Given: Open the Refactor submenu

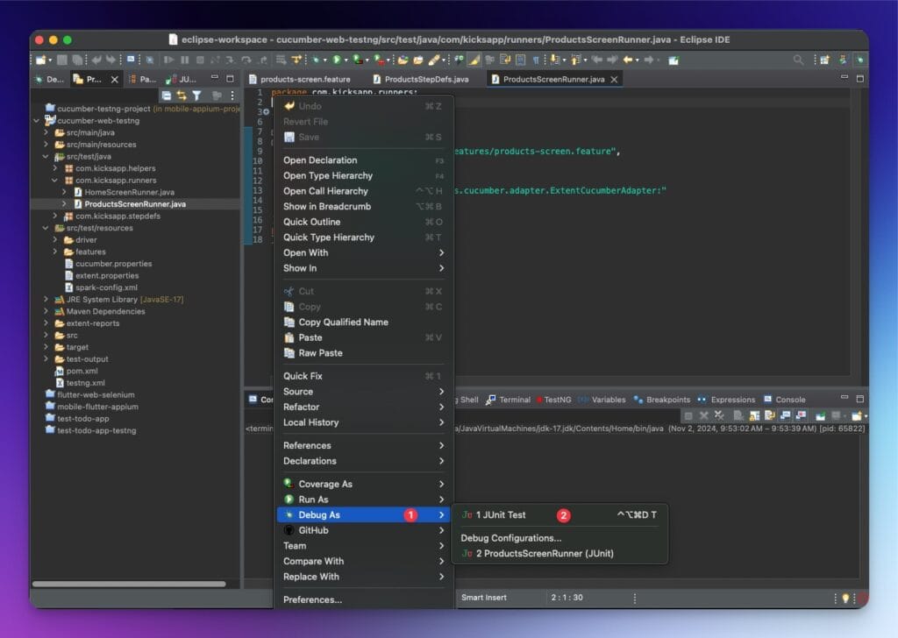Looking at the screenshot, I should pyautogui.click(x=363, y=407).
